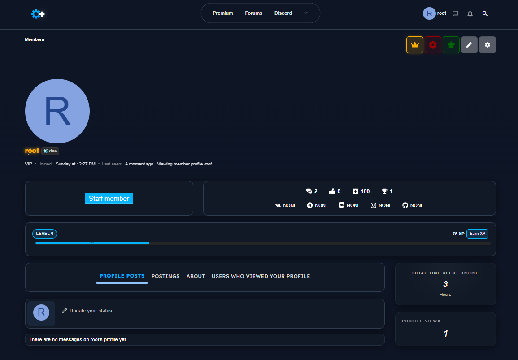This screenshot has width=518, height=360.
Task: Click the site logo gear icon
Action: [x=38, y=14]
